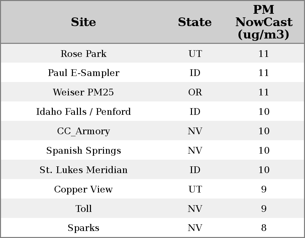Click the PM value 8 for Sparks

coord(264,228)
